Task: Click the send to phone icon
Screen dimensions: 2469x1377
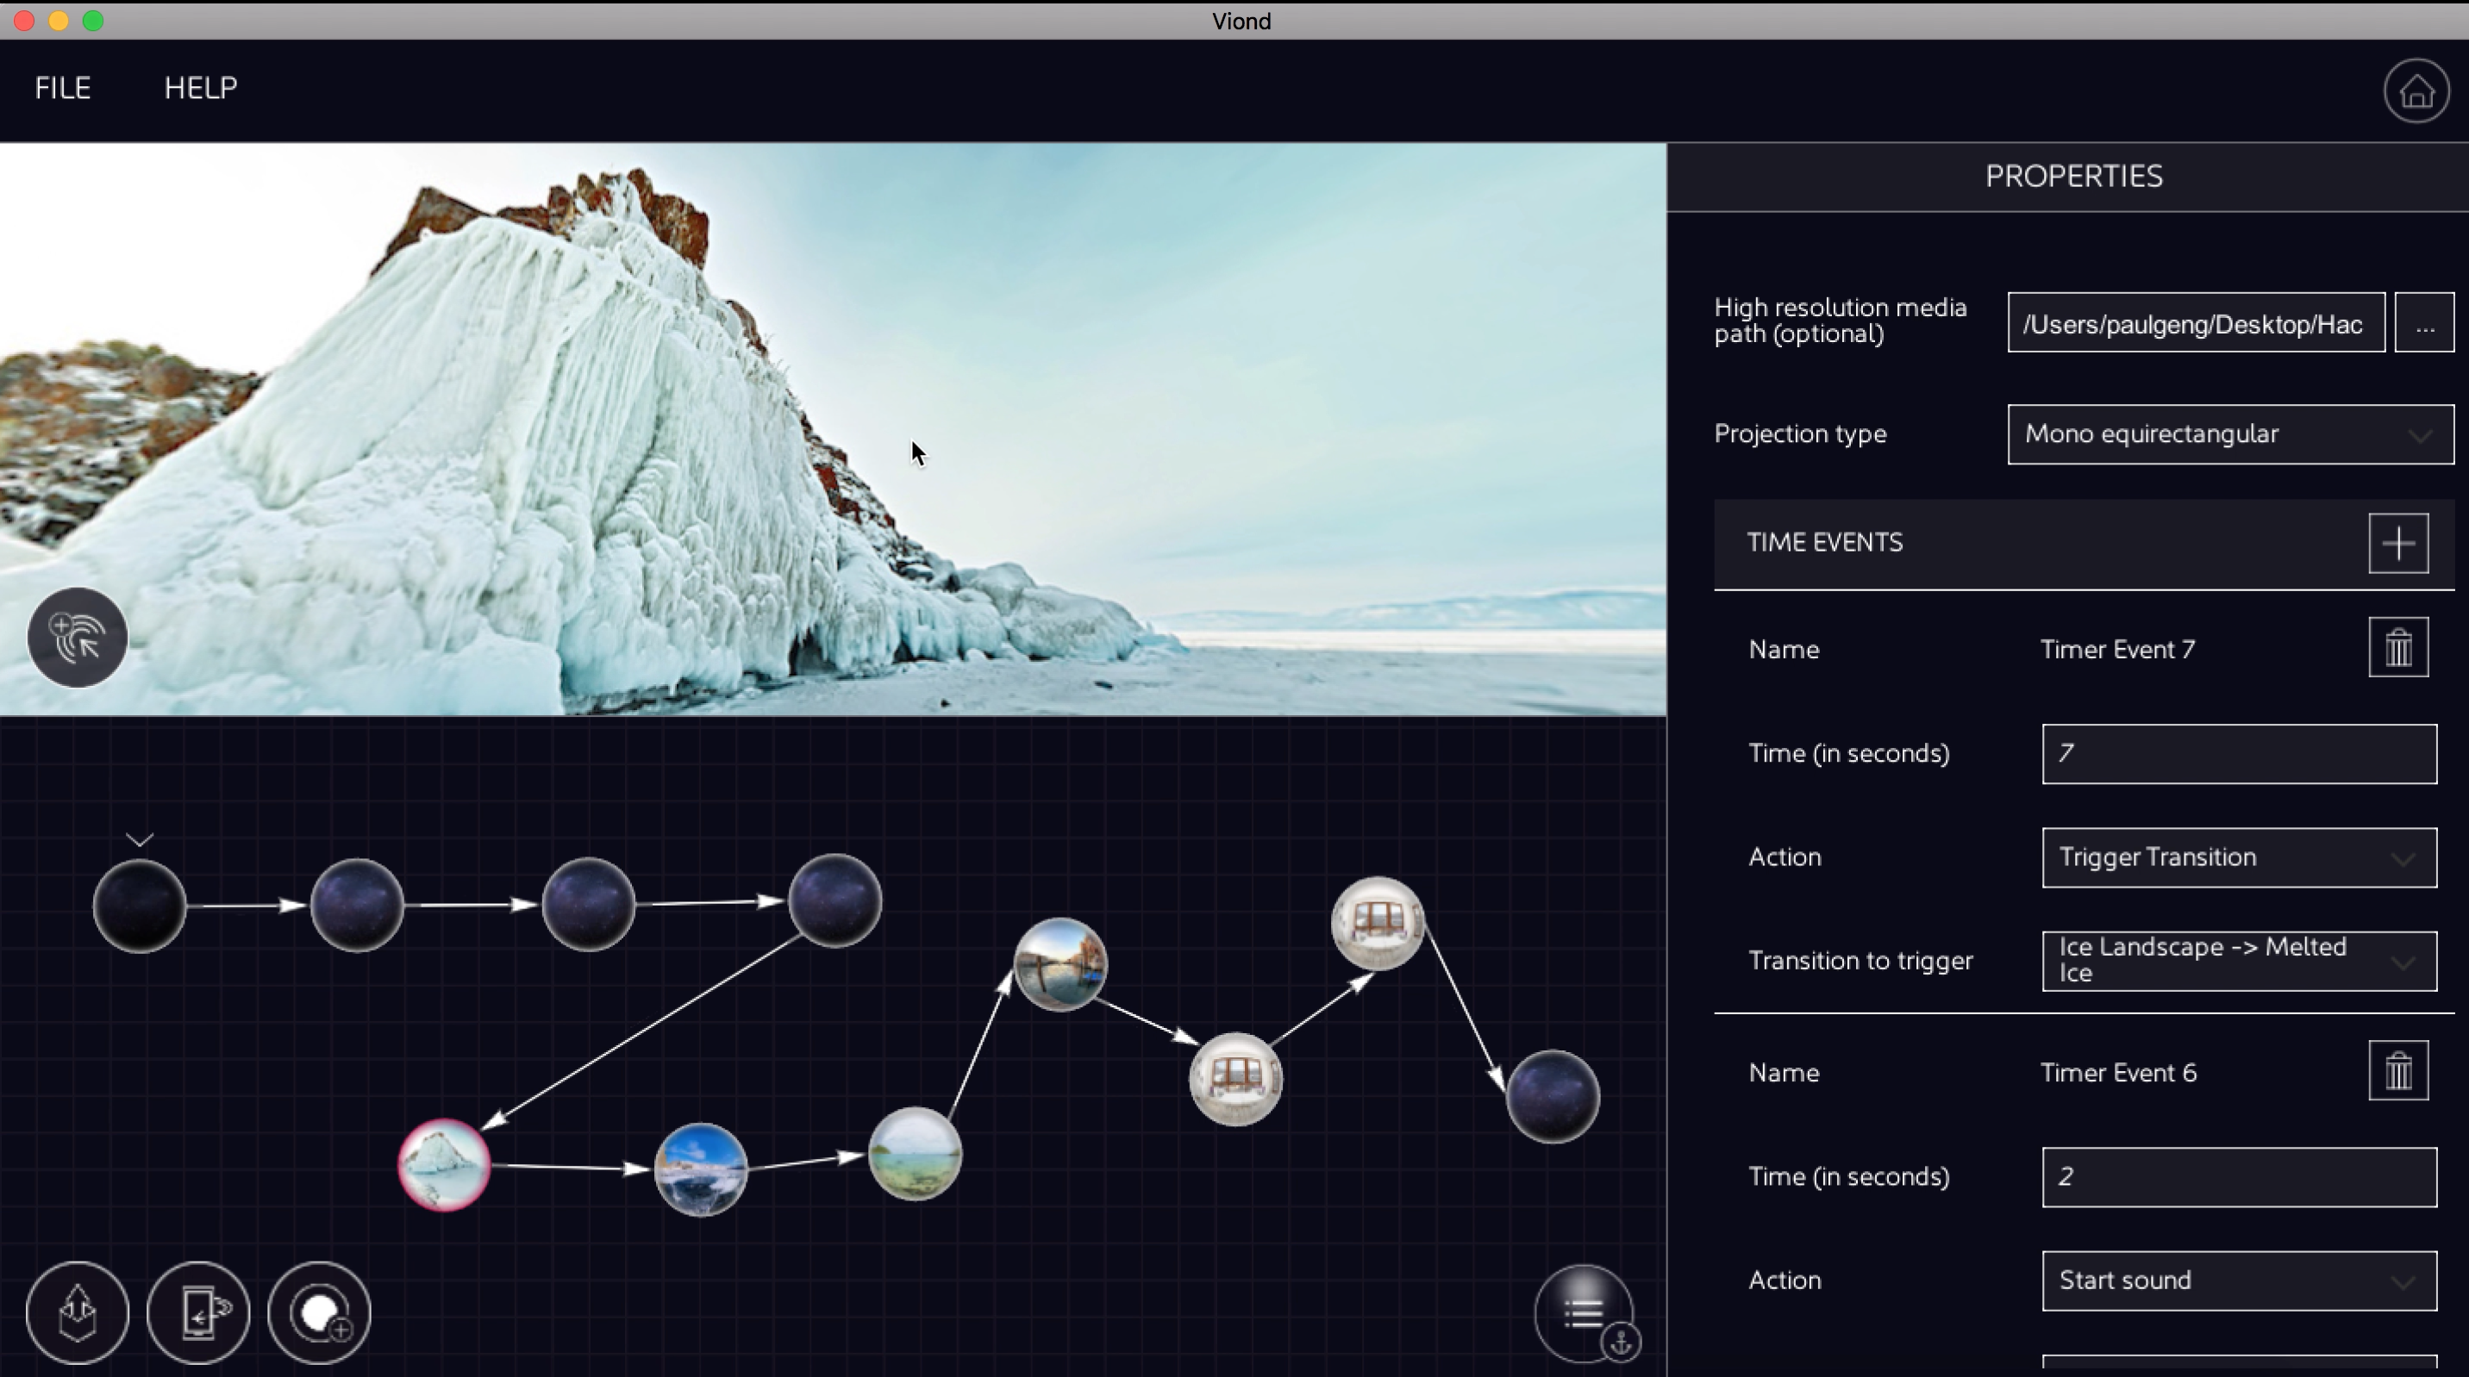Action: coord(198,1312)
